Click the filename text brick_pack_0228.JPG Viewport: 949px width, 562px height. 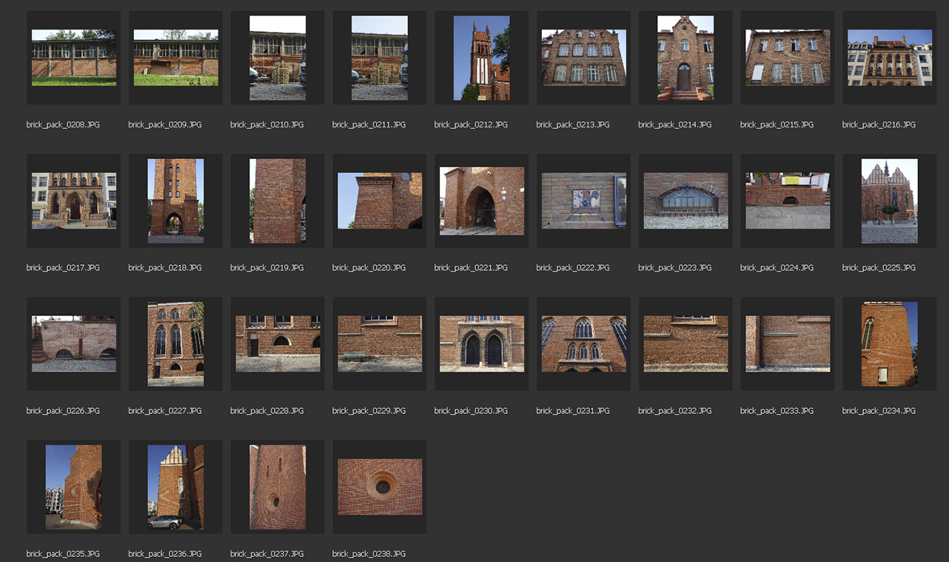click(267, 410)
